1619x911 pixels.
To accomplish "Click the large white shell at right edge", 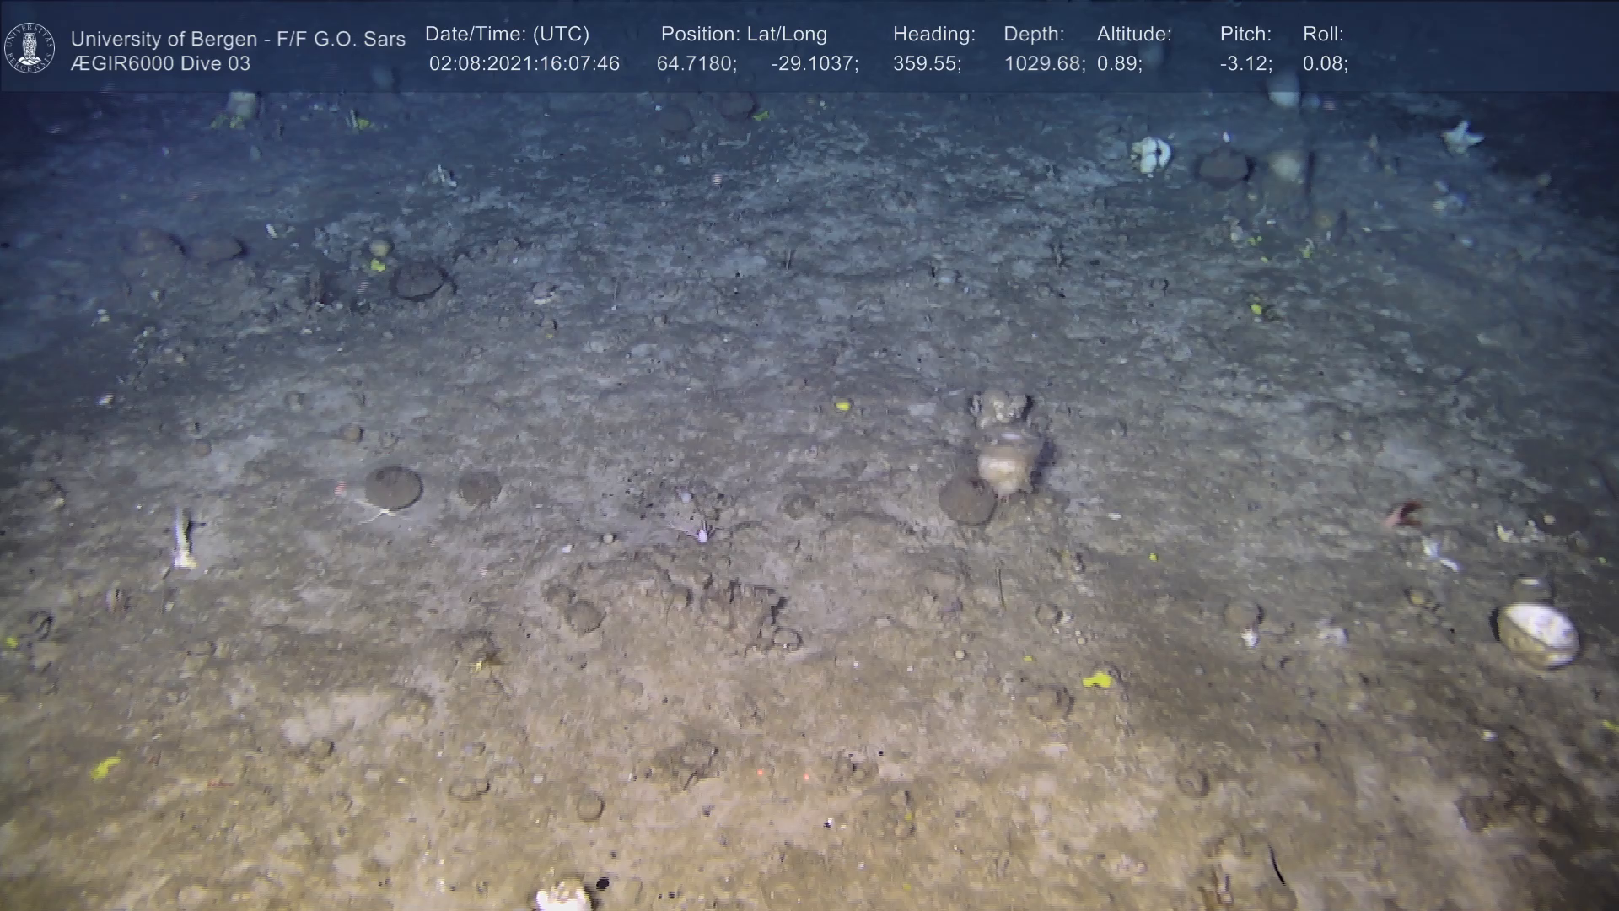I will 1538,634.
